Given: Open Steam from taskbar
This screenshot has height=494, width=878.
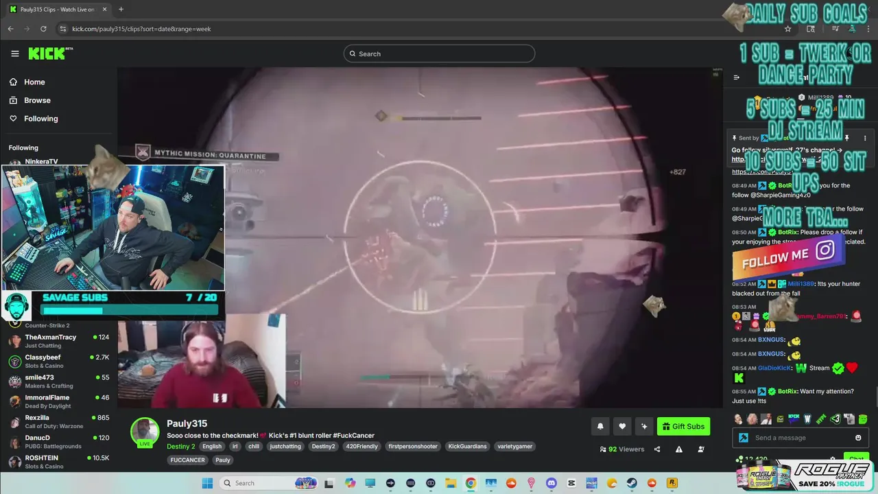Looking at the screenshot, I should click(x=632, y=483).
